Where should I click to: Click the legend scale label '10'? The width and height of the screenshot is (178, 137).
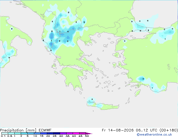[x=35, y=136]
